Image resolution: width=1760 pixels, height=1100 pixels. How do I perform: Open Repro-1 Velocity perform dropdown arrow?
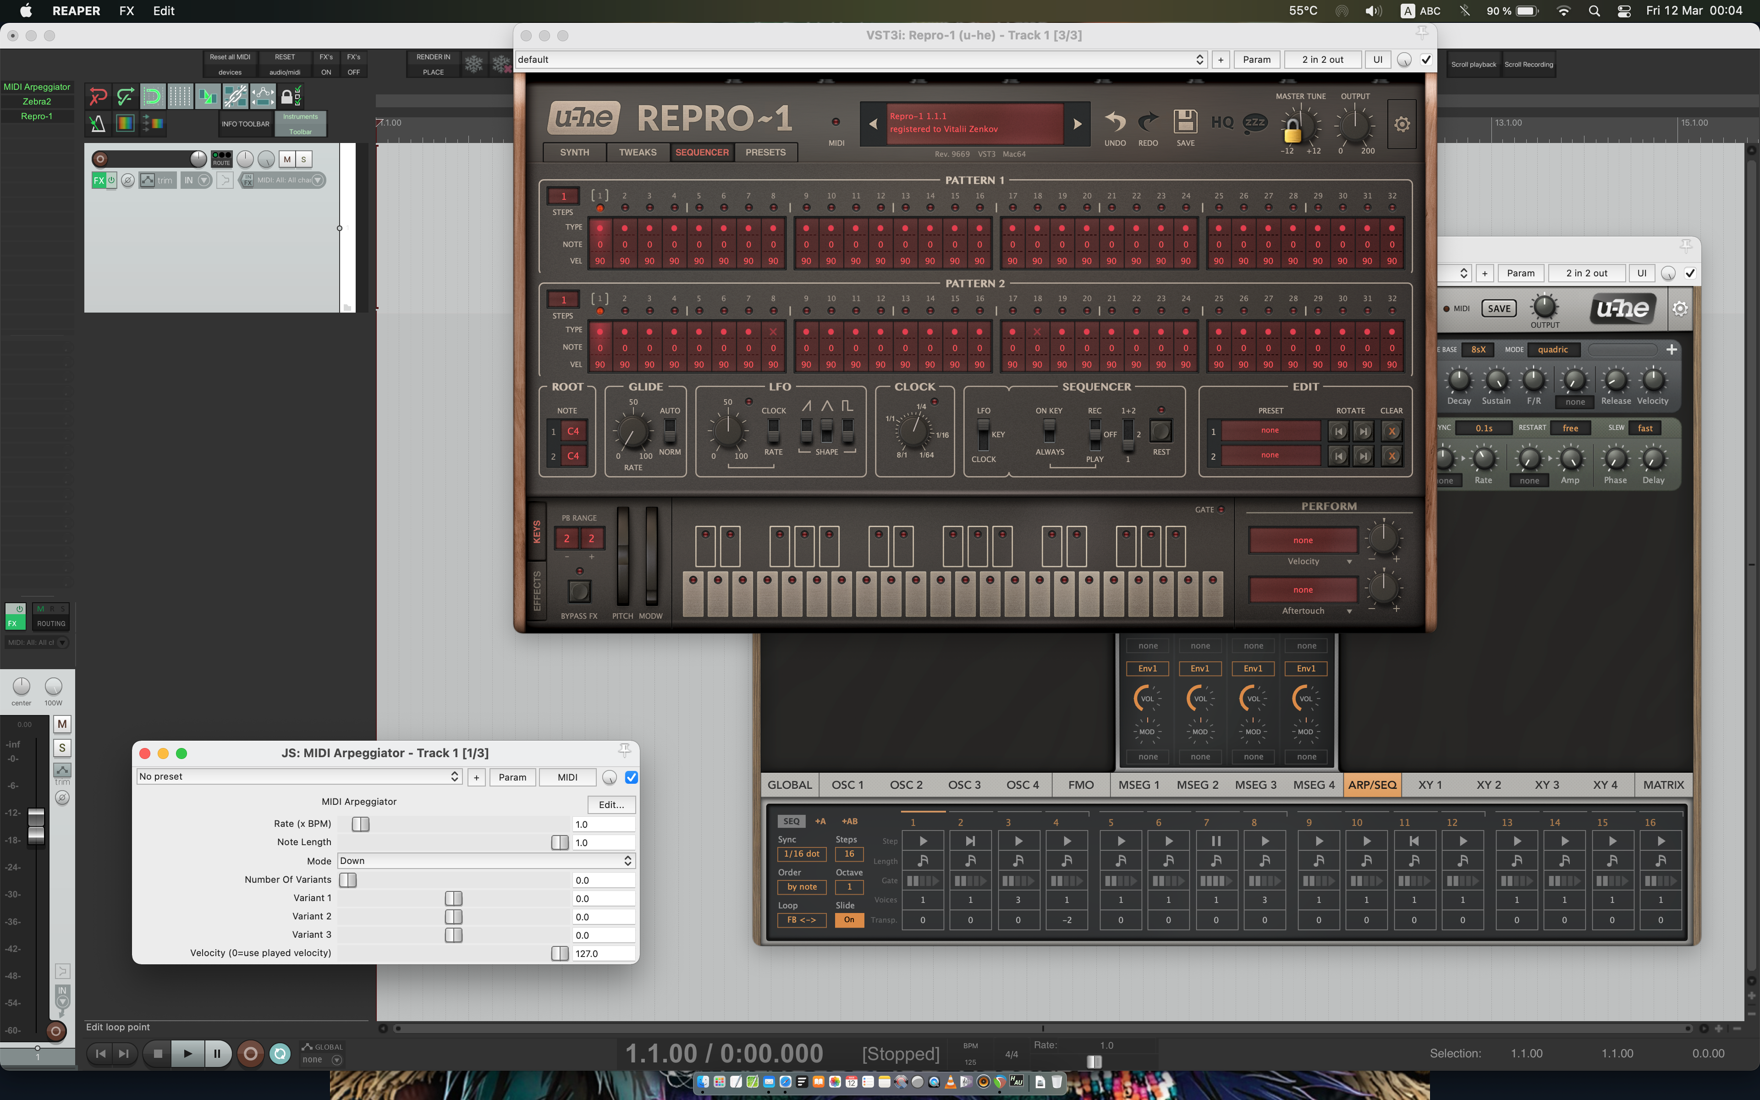click(x=1349, y=561)
